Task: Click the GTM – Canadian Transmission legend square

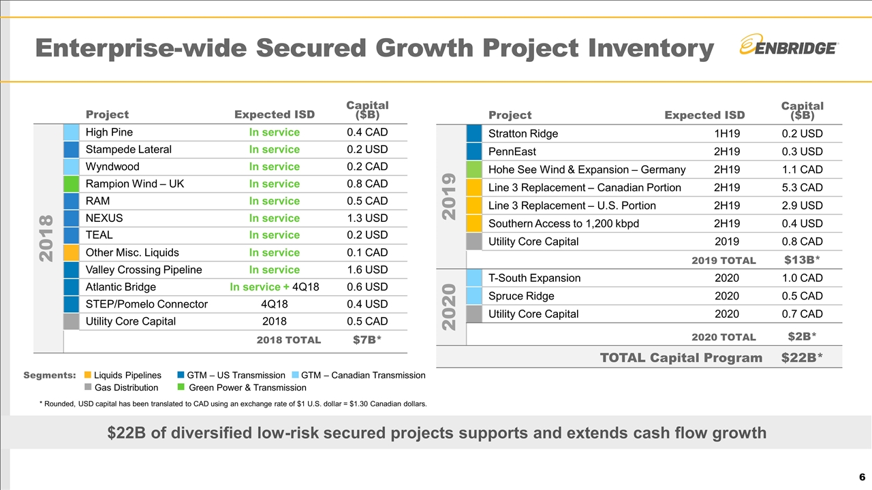Action: (295, 375)
